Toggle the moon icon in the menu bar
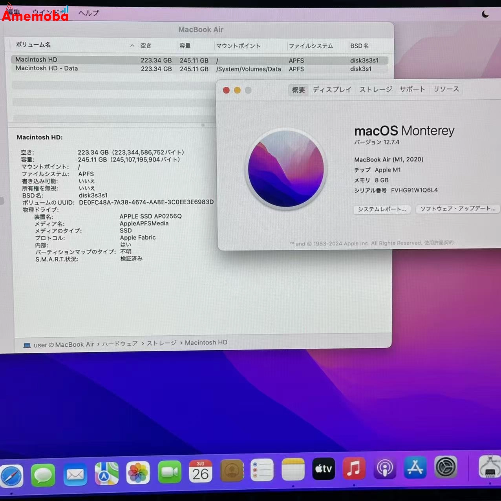 point(485,13)
